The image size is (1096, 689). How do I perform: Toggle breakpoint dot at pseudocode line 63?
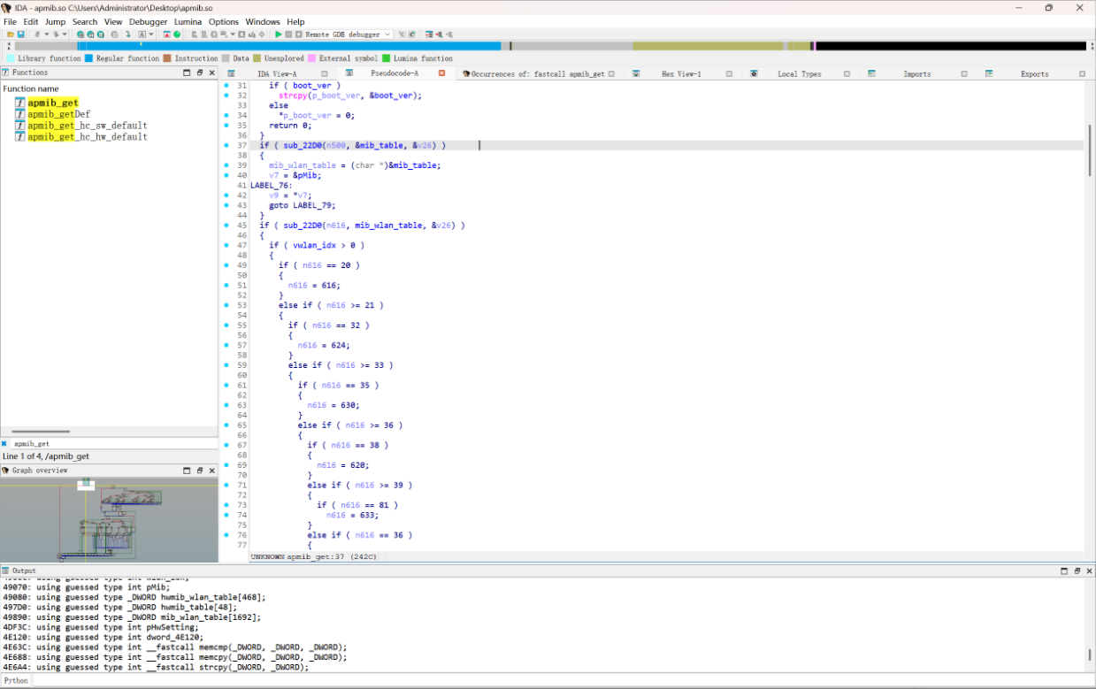(228, 405)
